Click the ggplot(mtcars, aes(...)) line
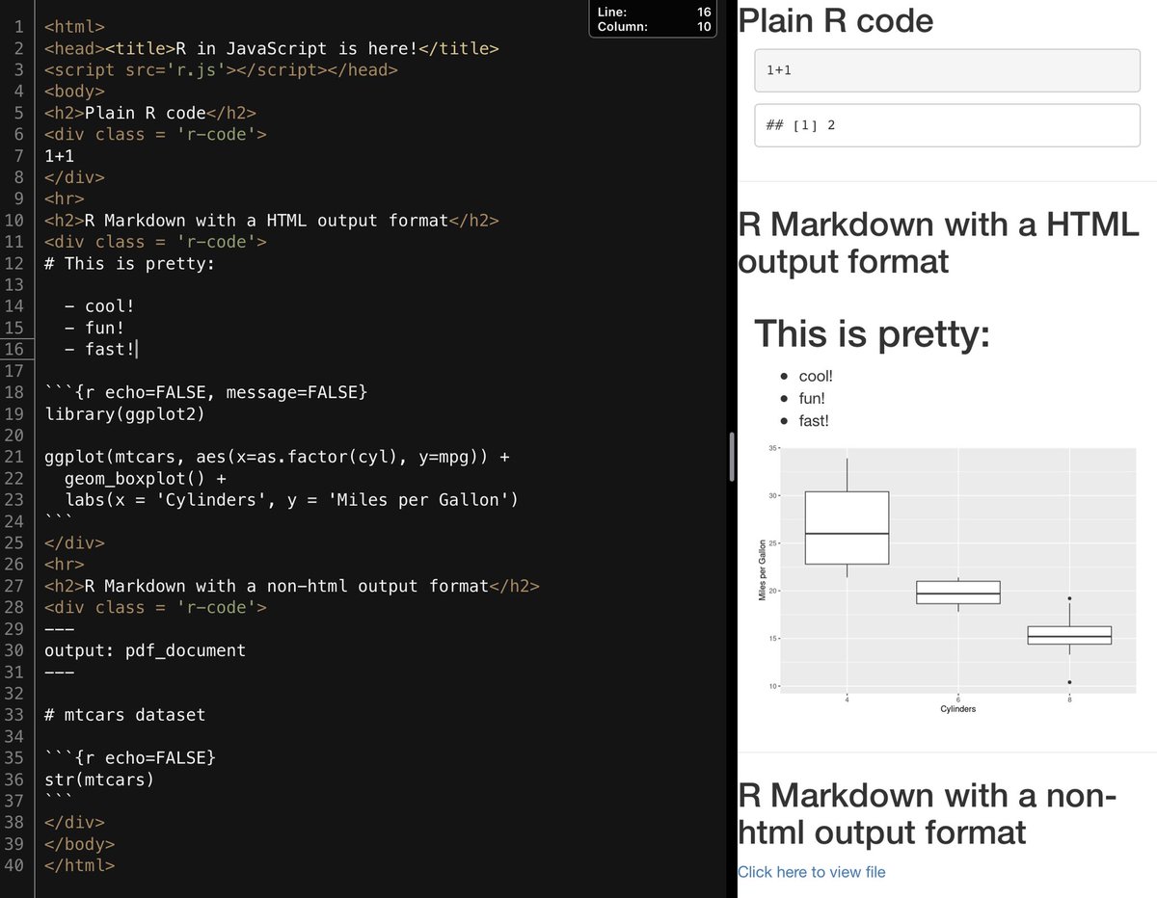1157x898 pixels. point(277,457)
